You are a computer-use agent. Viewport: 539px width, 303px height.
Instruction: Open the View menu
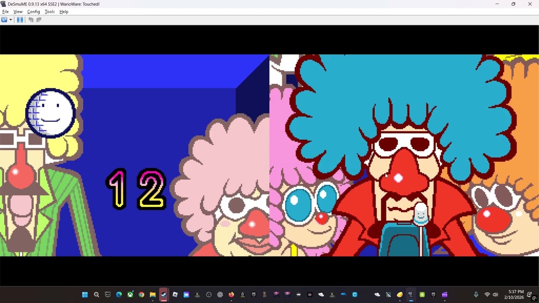[x=18, y=12]
